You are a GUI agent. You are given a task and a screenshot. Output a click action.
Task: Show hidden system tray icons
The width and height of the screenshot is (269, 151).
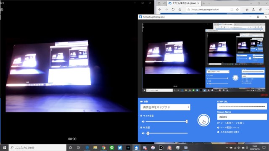[227, 148]
